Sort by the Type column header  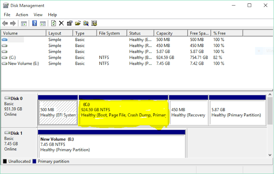coord(85,33)
